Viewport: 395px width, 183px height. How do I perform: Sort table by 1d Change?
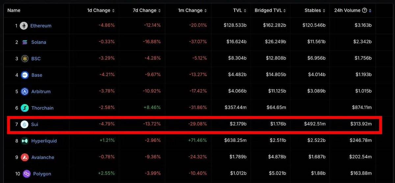(101, 11)
